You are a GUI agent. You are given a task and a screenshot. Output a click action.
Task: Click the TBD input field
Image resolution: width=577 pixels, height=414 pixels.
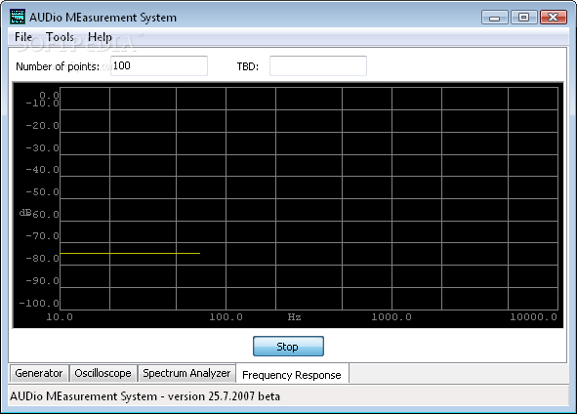[x=318, y=65]
